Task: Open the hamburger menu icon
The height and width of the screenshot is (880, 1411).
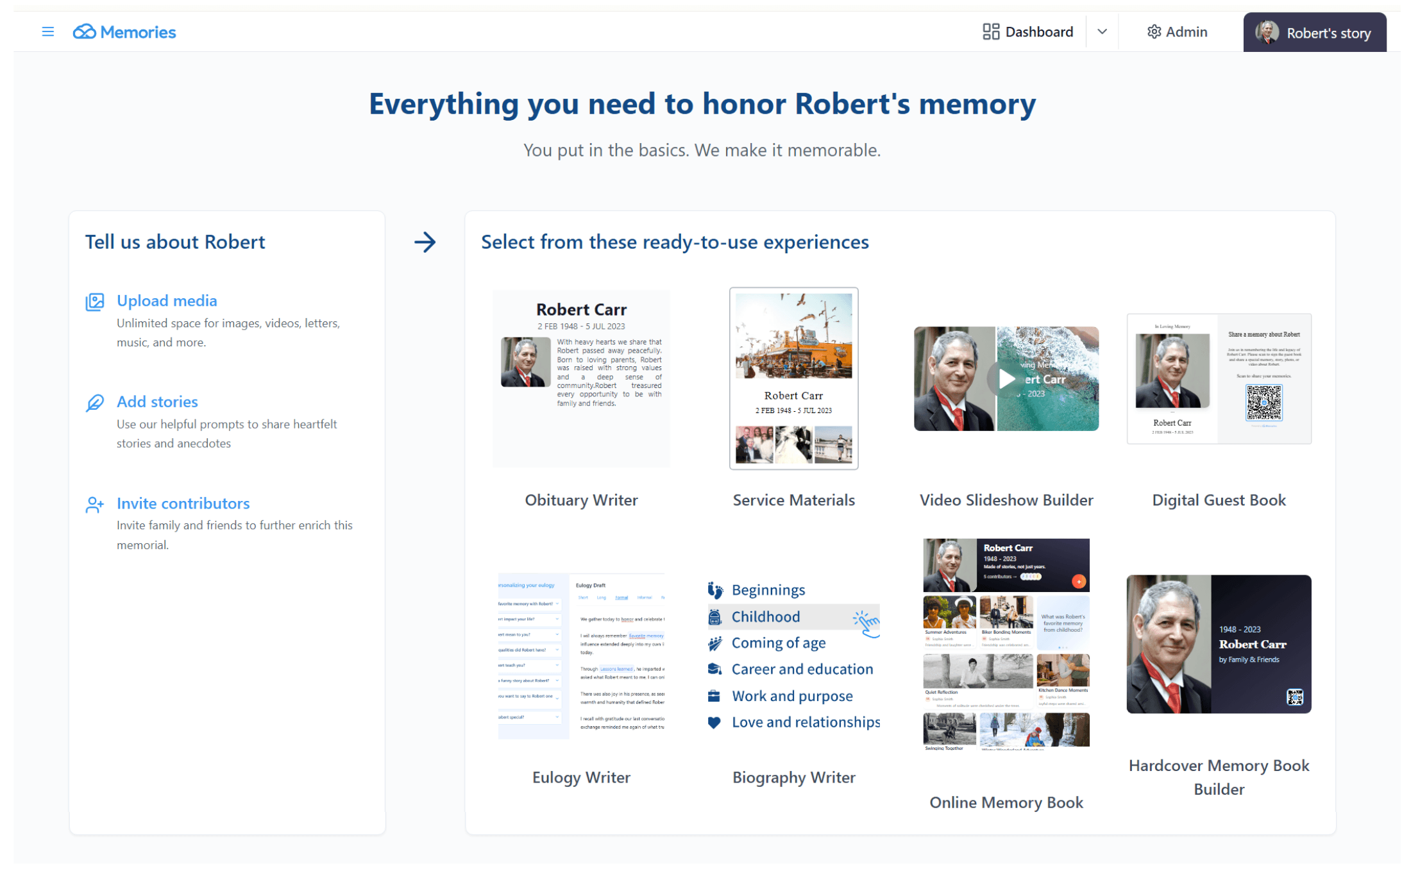Action: [x=47, y=31]
